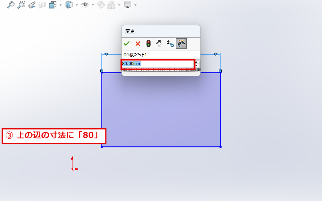Expand the Apply Scene dropdown arrow
This screenshot has width=322, height=201.
point(119,5)
